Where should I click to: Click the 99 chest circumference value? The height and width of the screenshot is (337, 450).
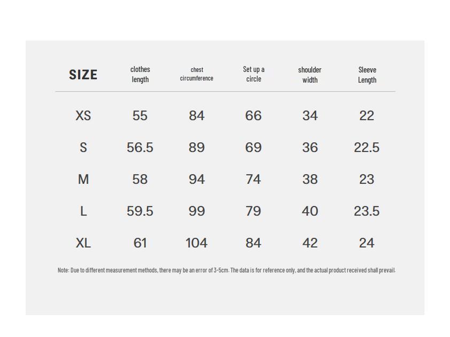(x=197, y=212)
